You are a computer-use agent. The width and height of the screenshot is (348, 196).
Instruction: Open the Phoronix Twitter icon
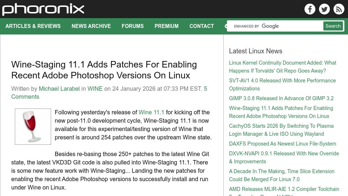click(324, 9)
